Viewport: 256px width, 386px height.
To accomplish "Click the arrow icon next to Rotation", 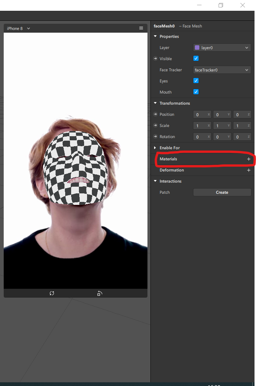I will click(x=155, y=136).
